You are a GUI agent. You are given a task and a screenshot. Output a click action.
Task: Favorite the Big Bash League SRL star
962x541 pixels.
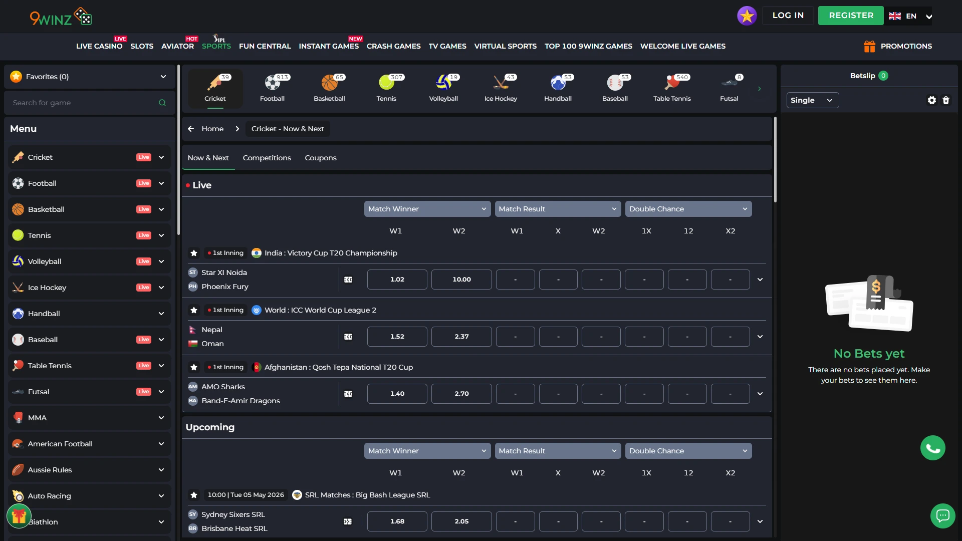pos(194,495)
